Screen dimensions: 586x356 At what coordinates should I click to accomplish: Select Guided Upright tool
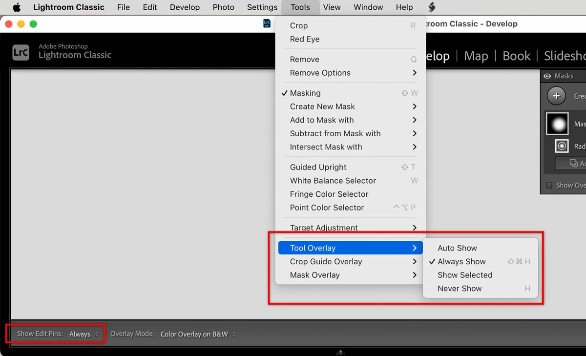tap(351, 167)
